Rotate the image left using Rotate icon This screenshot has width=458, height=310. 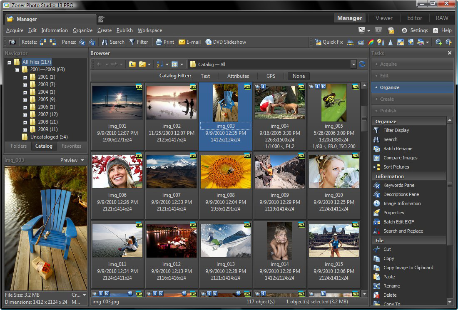43,42
